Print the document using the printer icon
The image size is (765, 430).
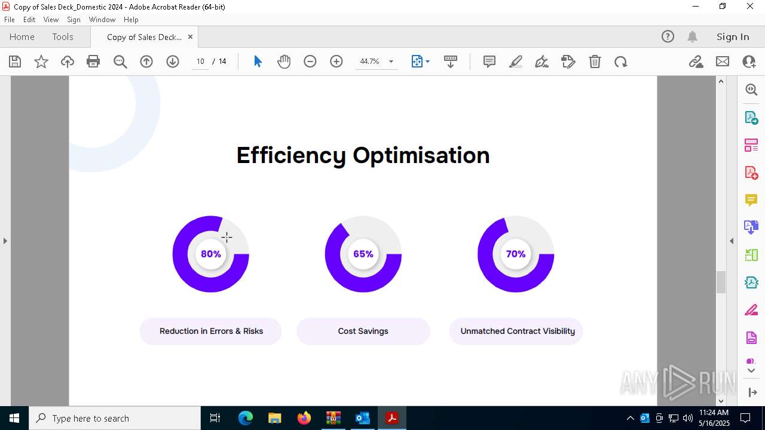(93, 62)
